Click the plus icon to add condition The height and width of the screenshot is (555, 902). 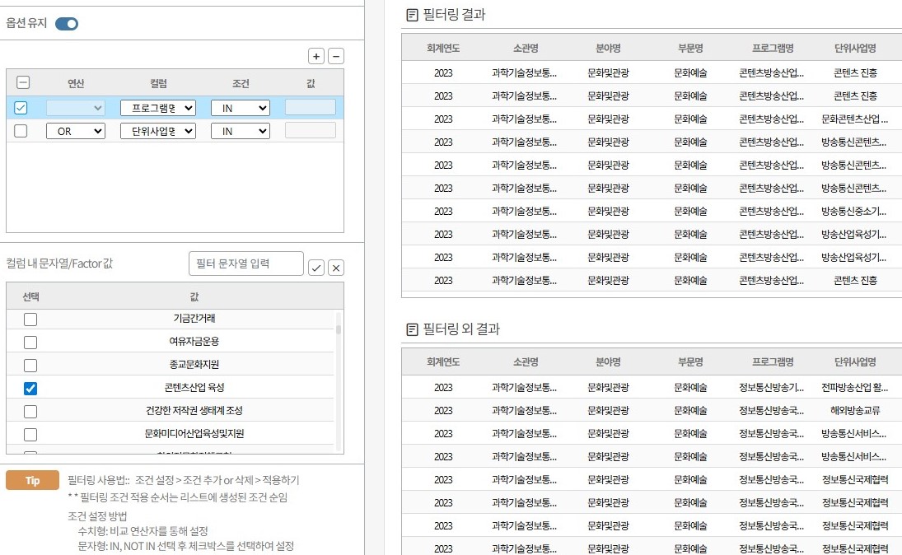316,56
